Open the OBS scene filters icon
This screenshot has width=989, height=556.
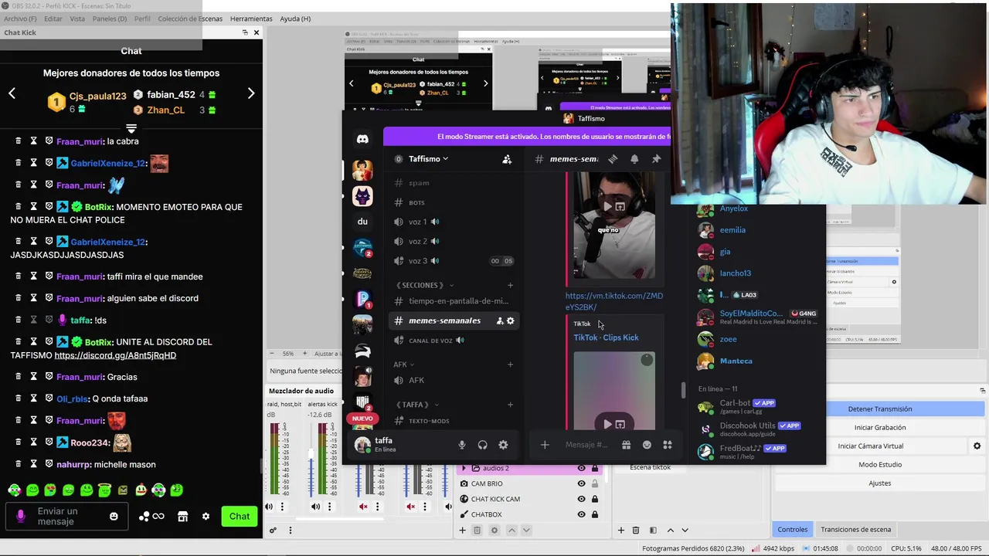tap(653, 531)
